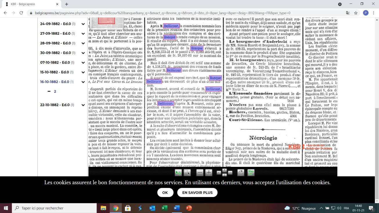The width and height of the screenshot is (379, 213).
Task: Bookmark this page with the star icon
Action: pyautogui.click(x=356, y=13)
